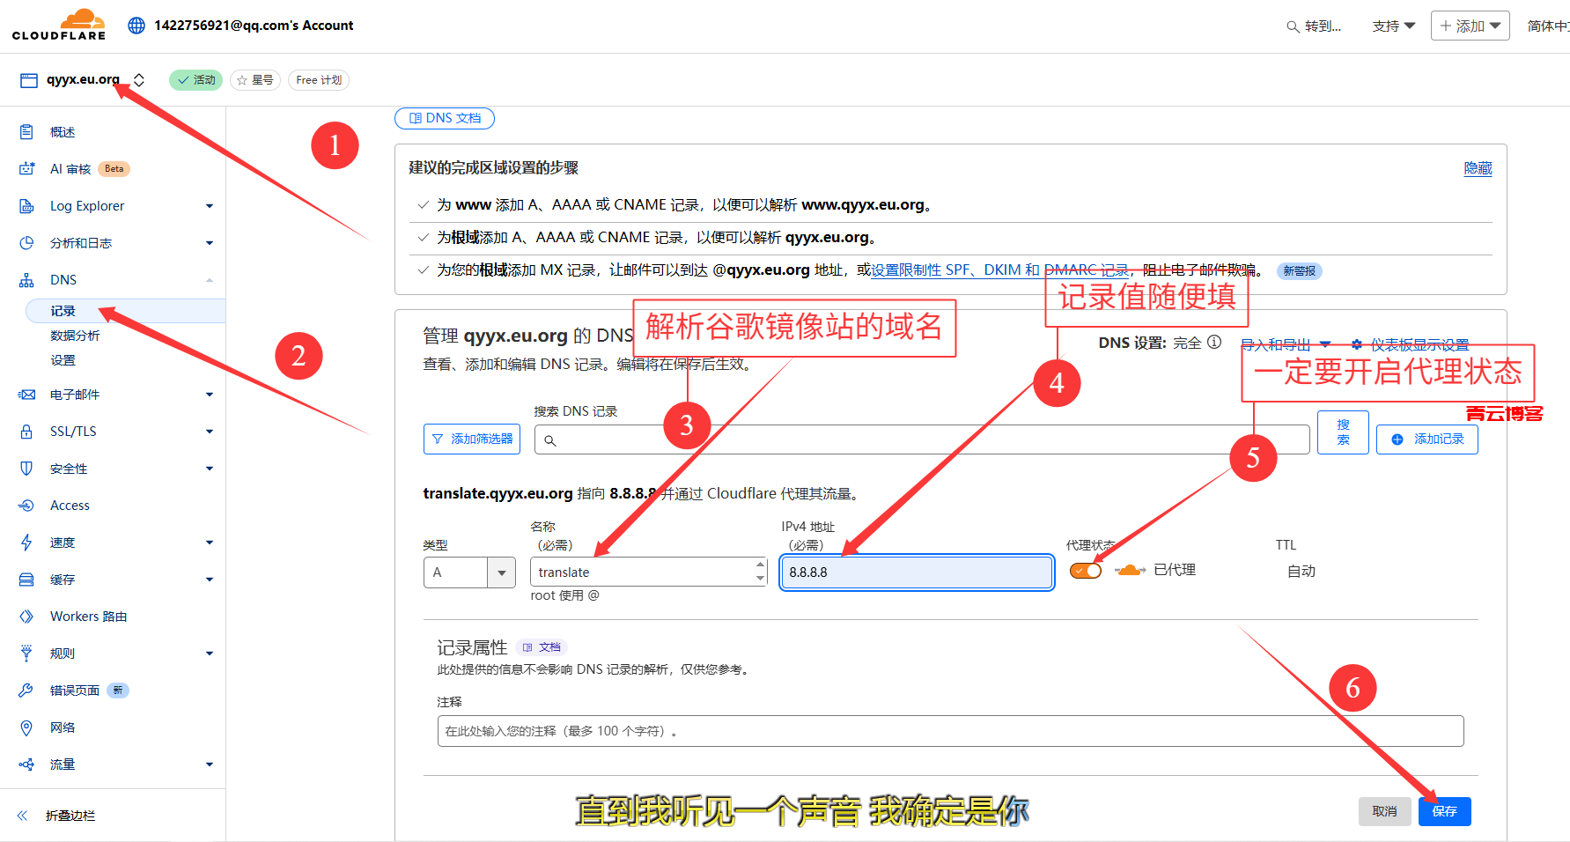The image size is (1570, 842).
Task: Open the 支持 support dropdown
Action: pos(1393,26)
